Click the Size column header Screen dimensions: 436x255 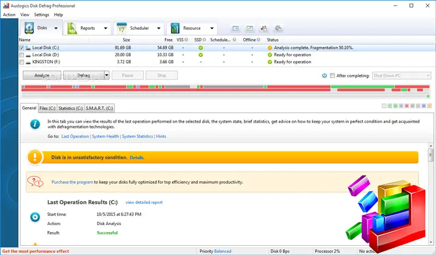pyautogui.click(x=126, y=40)
